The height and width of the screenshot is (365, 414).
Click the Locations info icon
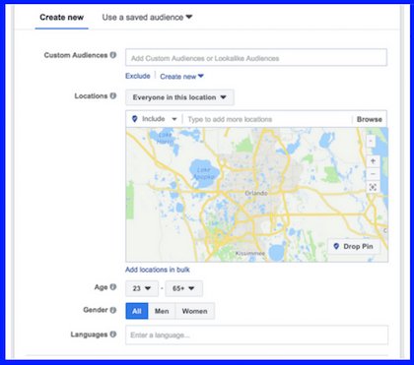[x=113, y=95]
